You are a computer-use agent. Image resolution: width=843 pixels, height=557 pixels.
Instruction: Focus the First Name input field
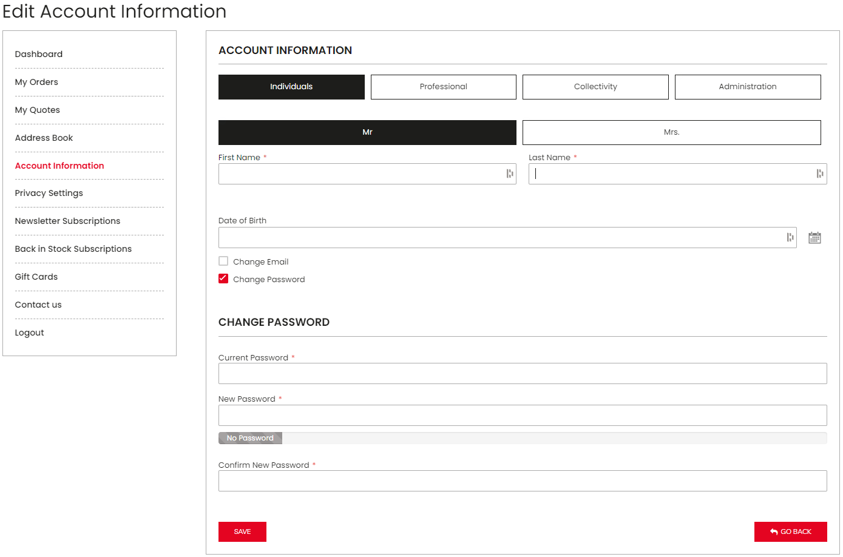[367, 174]
